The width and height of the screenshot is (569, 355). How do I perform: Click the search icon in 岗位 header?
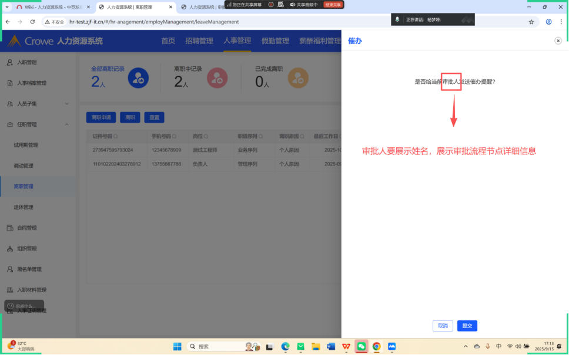206,137
